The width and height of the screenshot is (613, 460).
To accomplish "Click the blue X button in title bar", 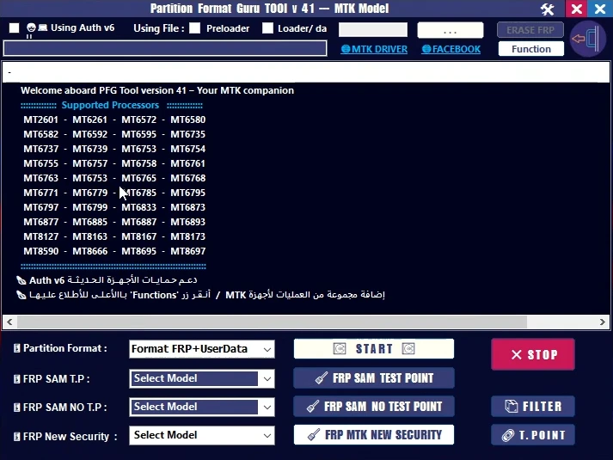I will click(600, 9).
